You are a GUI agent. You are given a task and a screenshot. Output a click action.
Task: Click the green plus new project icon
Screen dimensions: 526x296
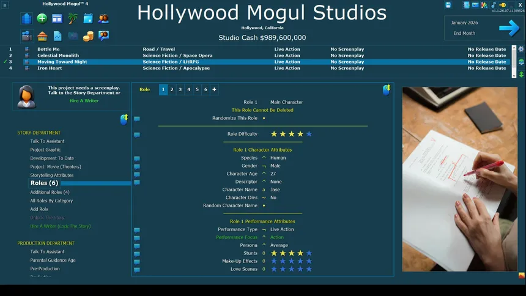point(42,18)
